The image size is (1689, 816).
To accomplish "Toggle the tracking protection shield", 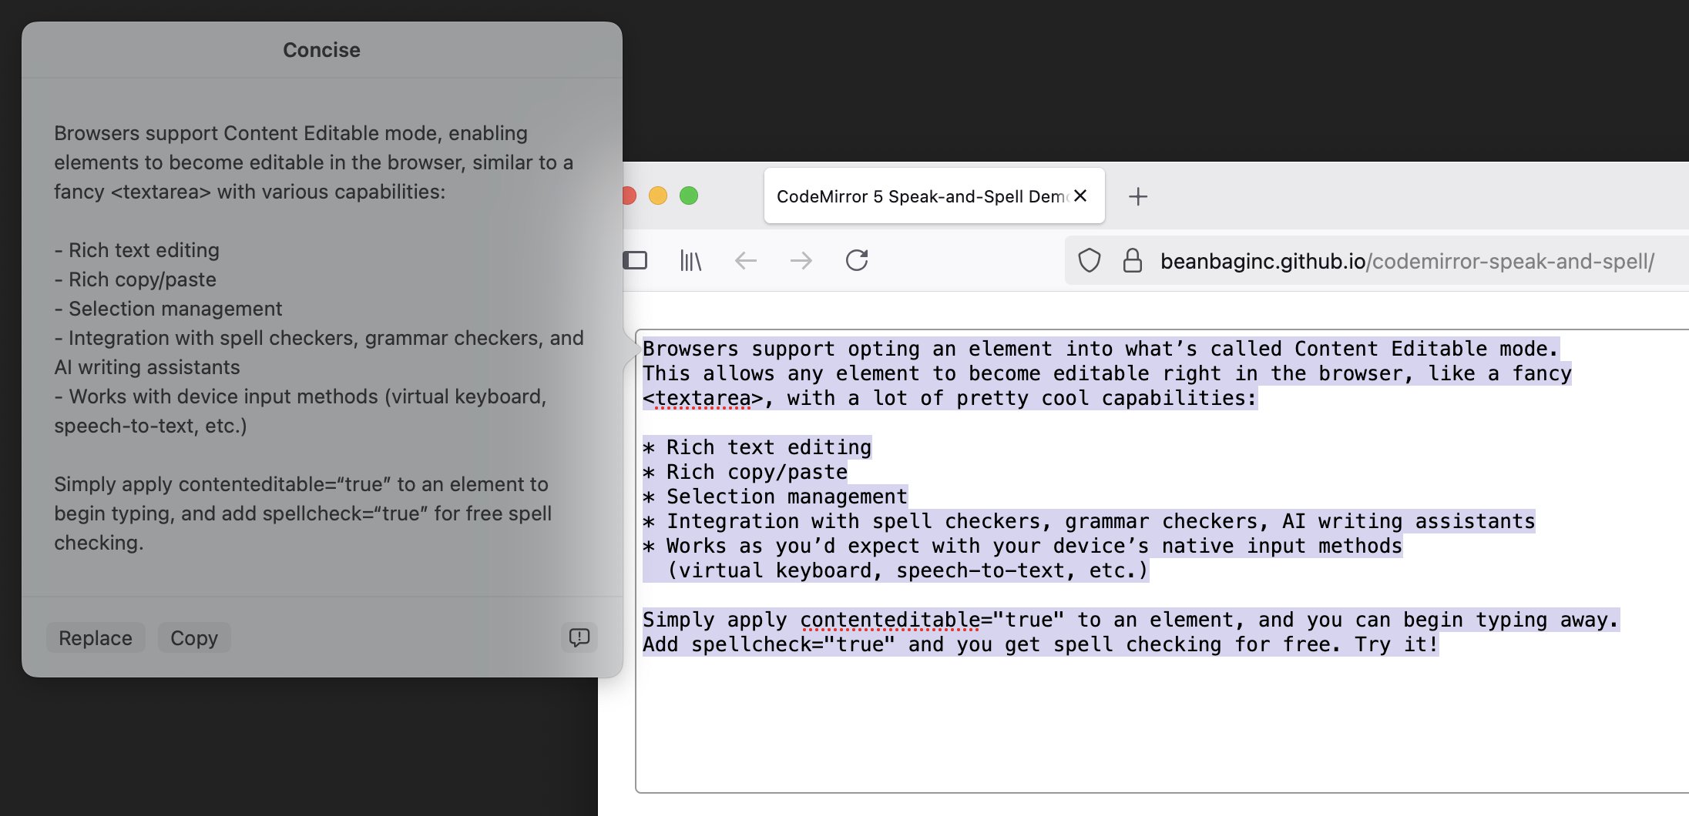I will coord(1089,261).
